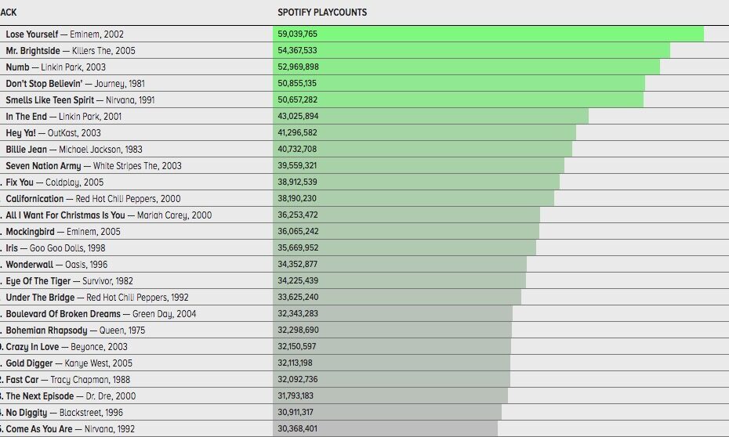Click the 34,352,877 playcount value
The width and height of the screenshot is (729, 437).
(x=298, y=264)
